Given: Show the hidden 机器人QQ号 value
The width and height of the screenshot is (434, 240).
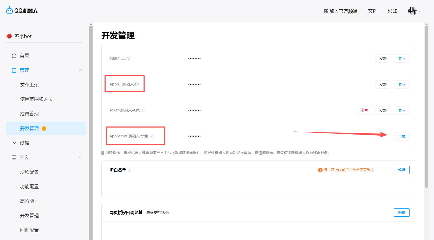Looking at the screenshot, I should 401,58.
